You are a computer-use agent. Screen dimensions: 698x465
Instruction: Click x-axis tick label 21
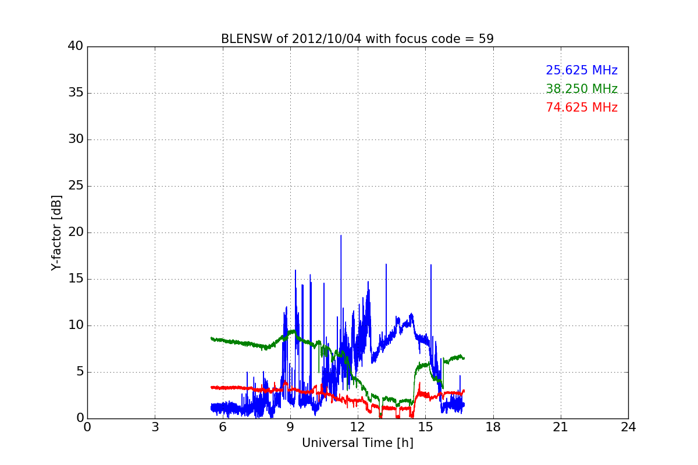click(561, 427)
